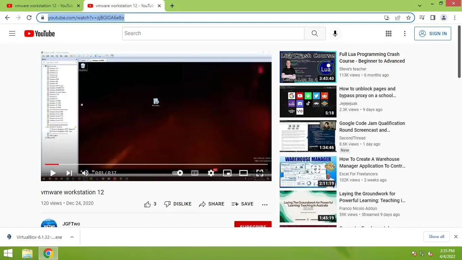Open Warehouse Manager Application video title
462x260 pixels.
372,162
